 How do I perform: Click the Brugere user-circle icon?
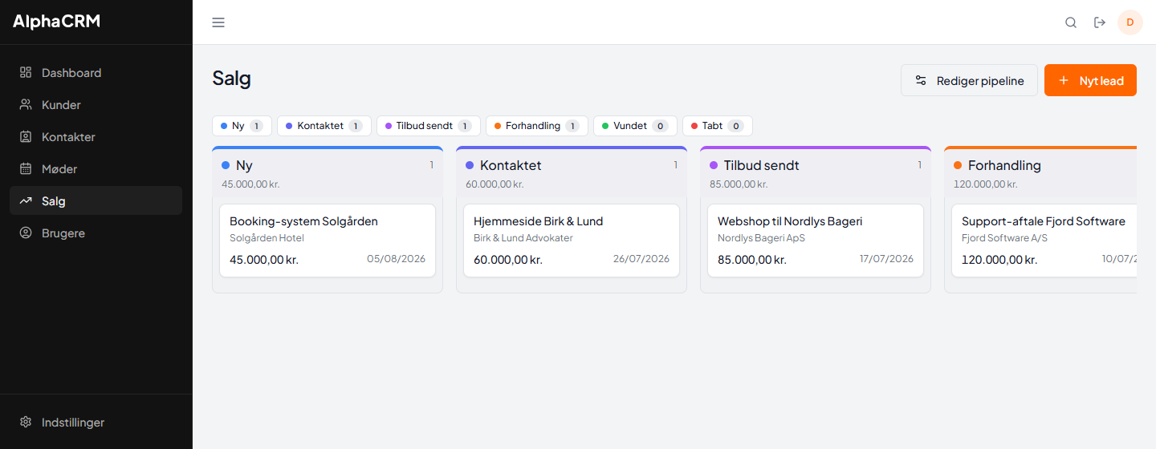(x=26, y=233)
